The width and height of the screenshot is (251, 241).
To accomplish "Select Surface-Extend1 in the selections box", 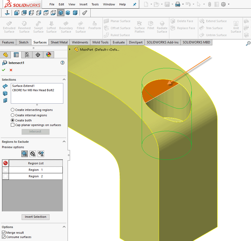I will coord(23,86).
